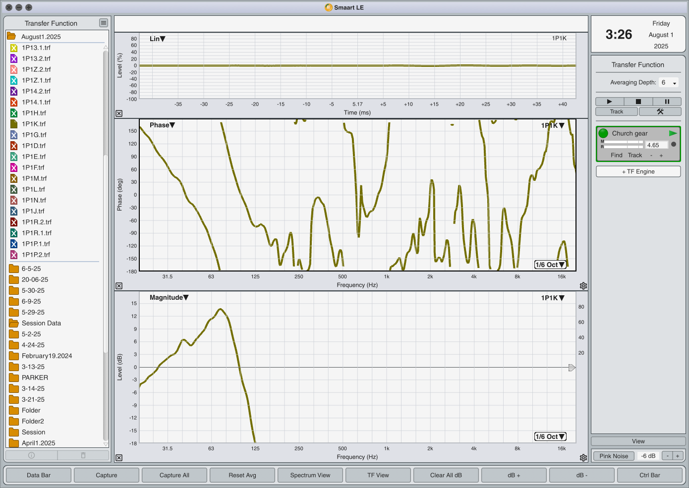This screenshot has width=689, height=488.
Task: Toggle visibility of trace 1P1H.trf
Action: pyautogui.click(x=14, y=113)
